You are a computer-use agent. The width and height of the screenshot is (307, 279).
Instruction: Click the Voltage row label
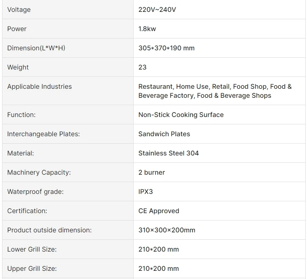click(19, 9)
